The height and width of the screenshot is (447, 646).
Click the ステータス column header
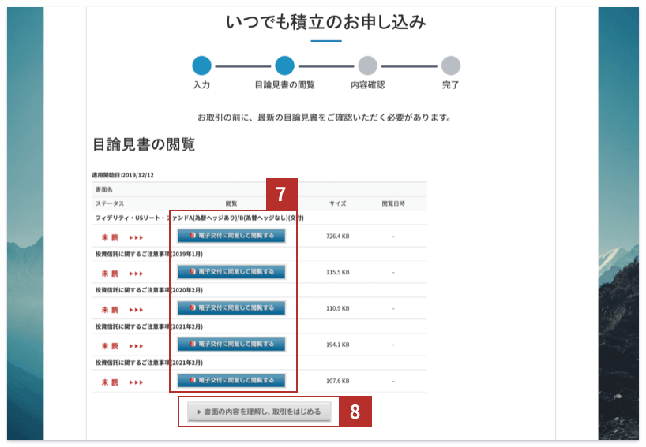click(x=110, y=203)
